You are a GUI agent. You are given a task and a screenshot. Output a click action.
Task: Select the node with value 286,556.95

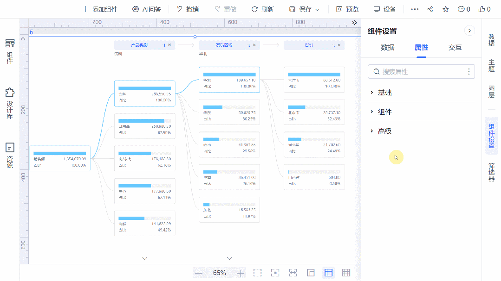(x=145, y=94)
